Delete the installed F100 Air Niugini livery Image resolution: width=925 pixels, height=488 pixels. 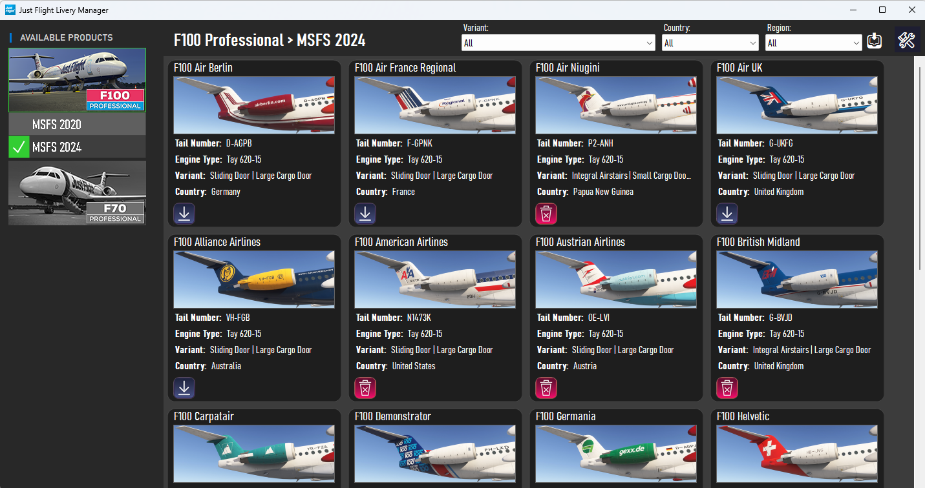coord(546,214)
